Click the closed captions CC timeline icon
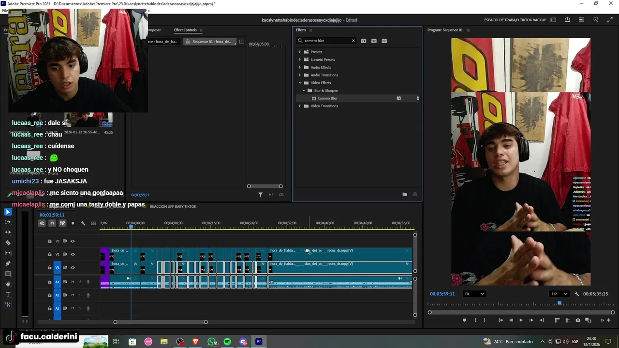 click(x=93, y=223)
